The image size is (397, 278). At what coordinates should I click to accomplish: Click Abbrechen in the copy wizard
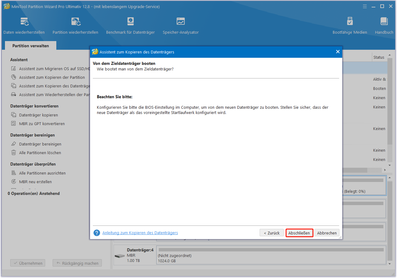click(x=327, y=233)
